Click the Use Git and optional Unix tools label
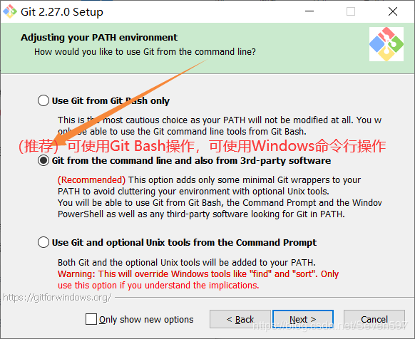Screen dimensions: 415x339 pyautogui.click(x=184, y=242)
